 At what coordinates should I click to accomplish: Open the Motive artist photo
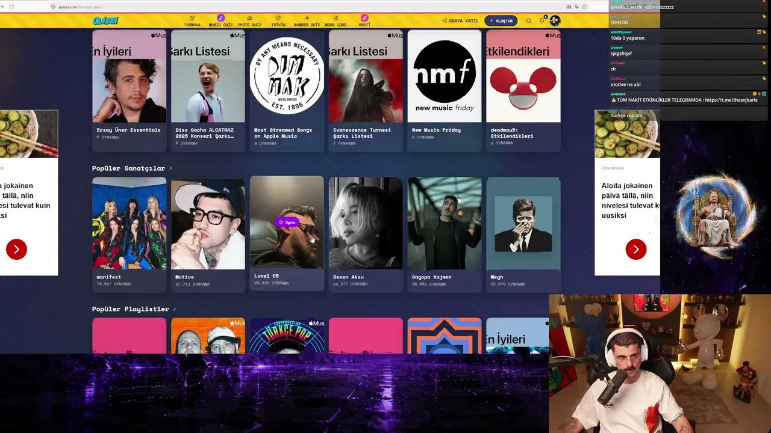click(208, 223)
